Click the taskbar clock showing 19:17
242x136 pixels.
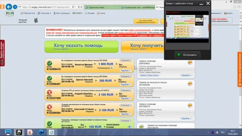click(x=233, y=133)
